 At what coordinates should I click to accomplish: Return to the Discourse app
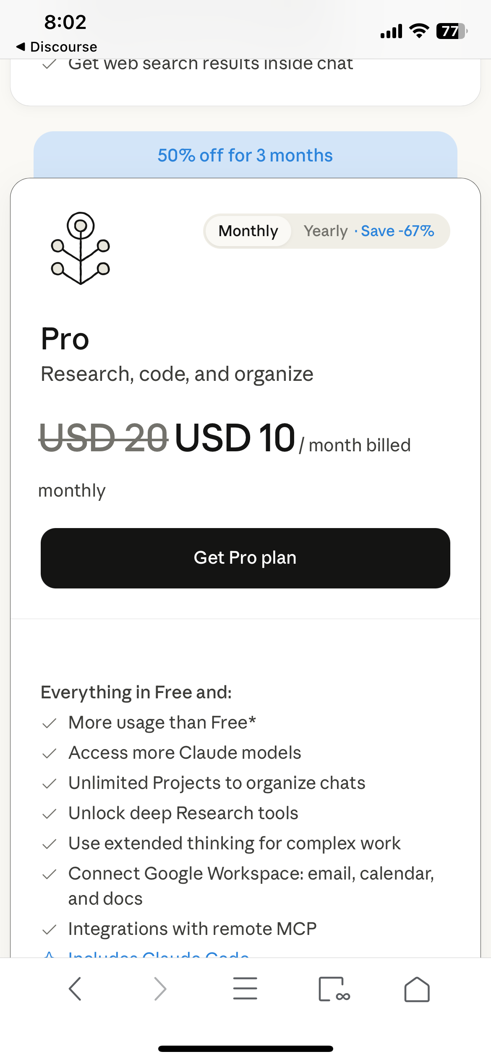(x=56, y=47)
